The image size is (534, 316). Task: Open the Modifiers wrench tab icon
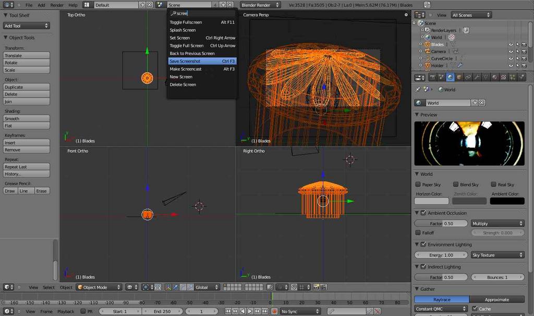[x=477, y=77]
